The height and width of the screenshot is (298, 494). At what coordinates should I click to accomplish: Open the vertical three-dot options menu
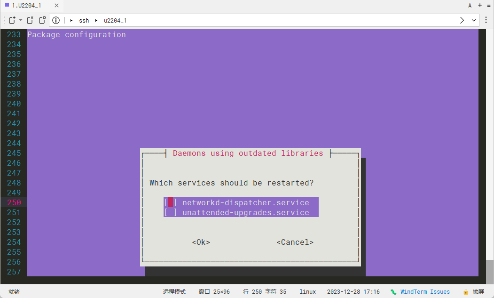click(x=486, y=20)
